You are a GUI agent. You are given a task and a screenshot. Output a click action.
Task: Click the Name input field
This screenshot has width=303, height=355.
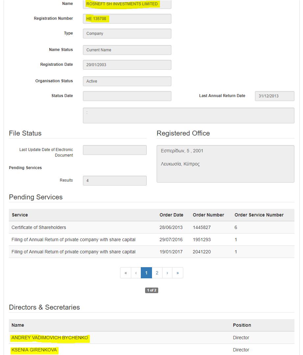point(127,4)
